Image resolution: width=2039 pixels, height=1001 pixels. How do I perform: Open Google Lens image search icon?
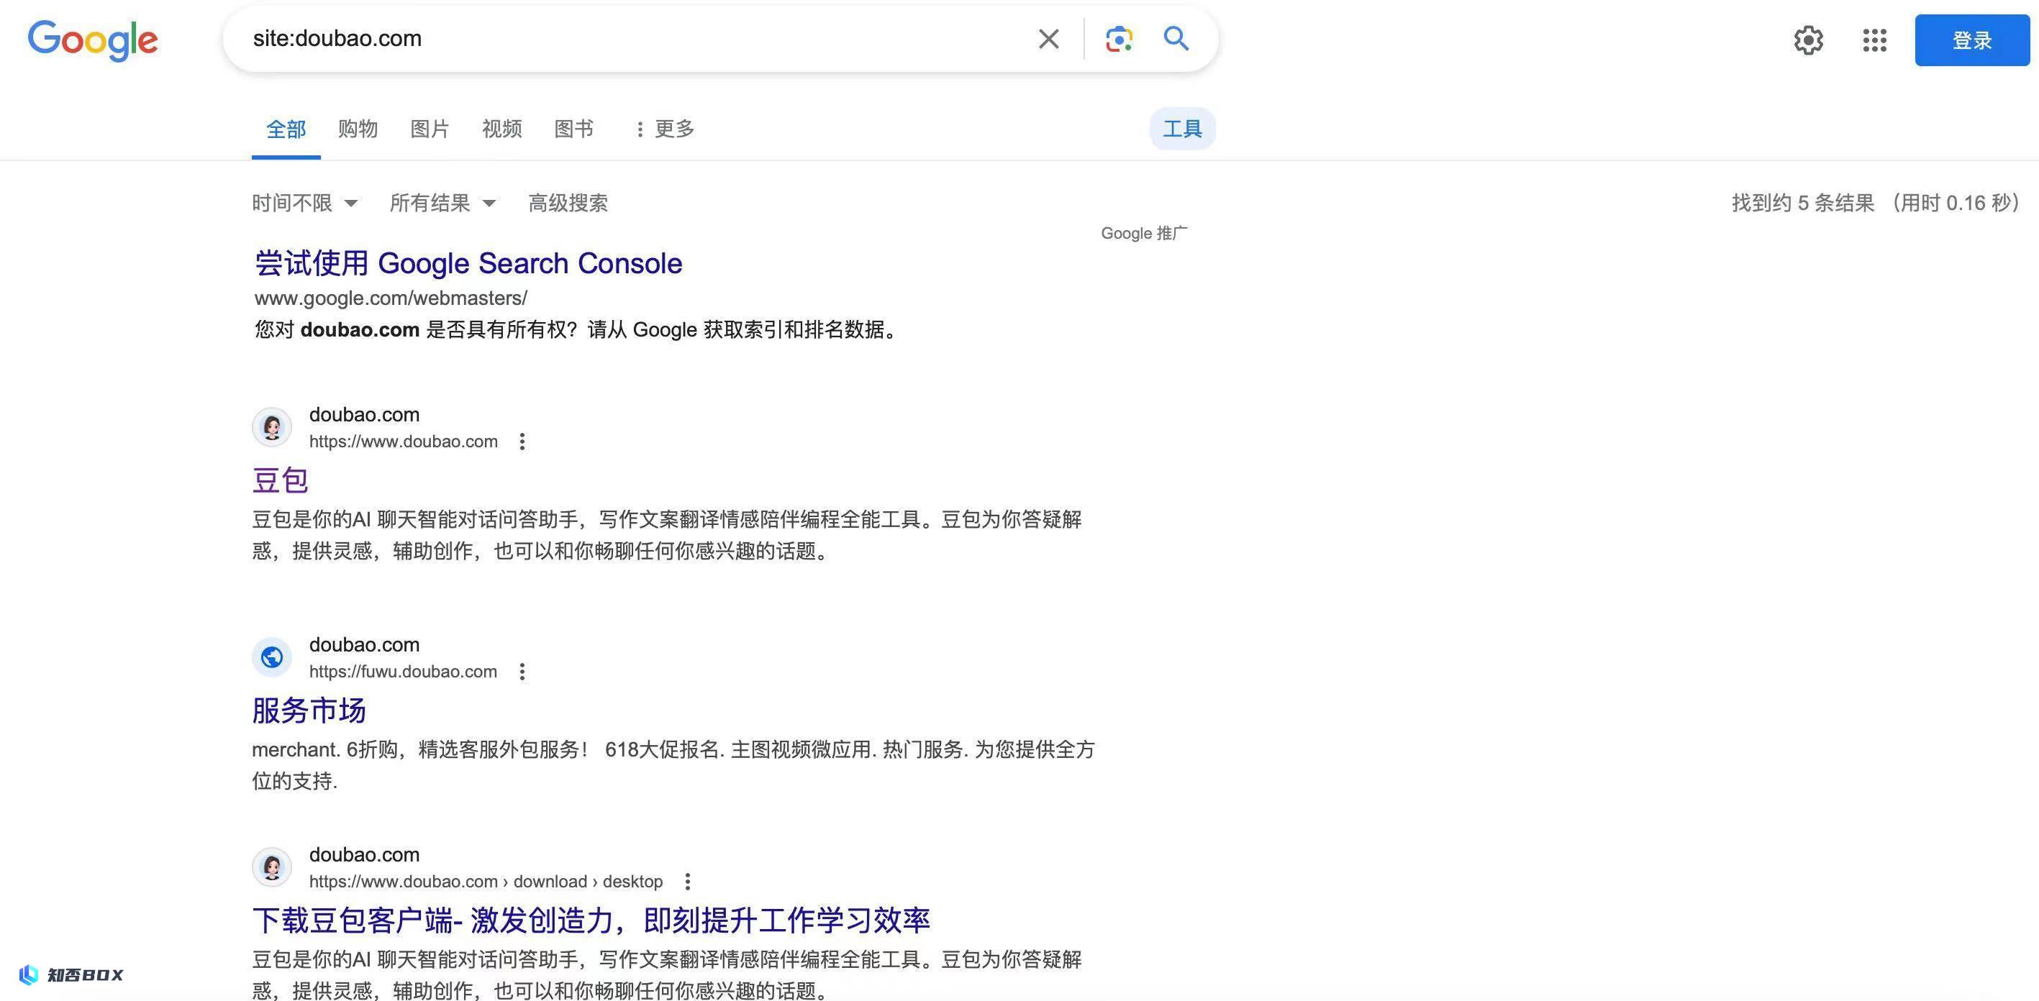tap(1119, 39)
